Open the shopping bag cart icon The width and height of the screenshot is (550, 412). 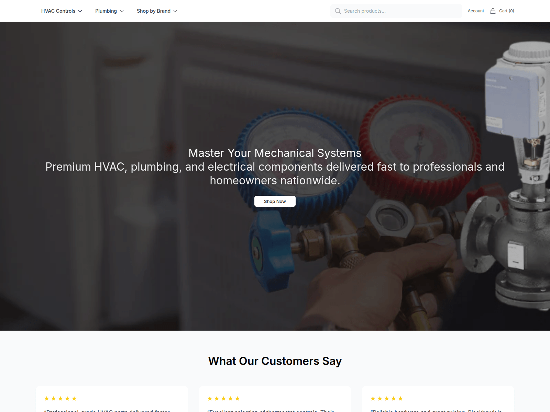pyautogui.click(x=493, y=11)
